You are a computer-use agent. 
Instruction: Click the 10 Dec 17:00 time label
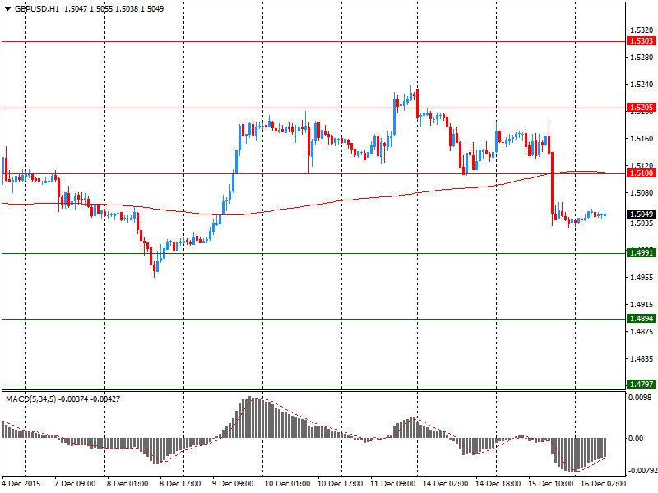[341, 484]
